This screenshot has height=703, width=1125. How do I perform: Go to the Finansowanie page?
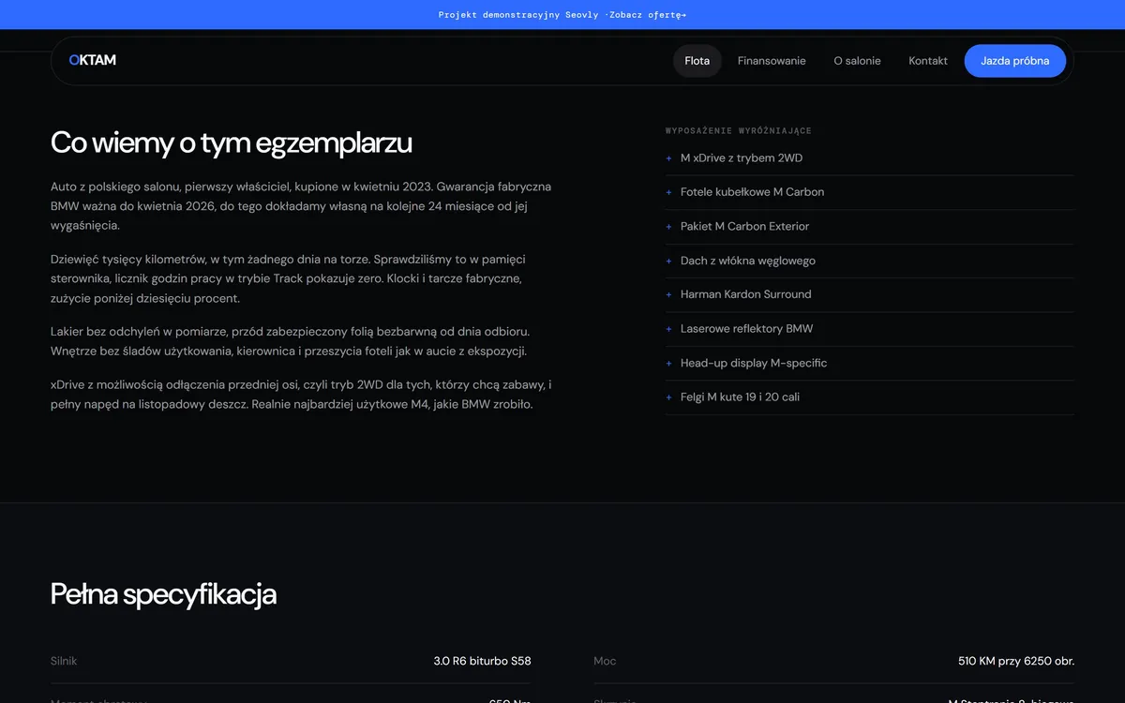coord(772,61)
